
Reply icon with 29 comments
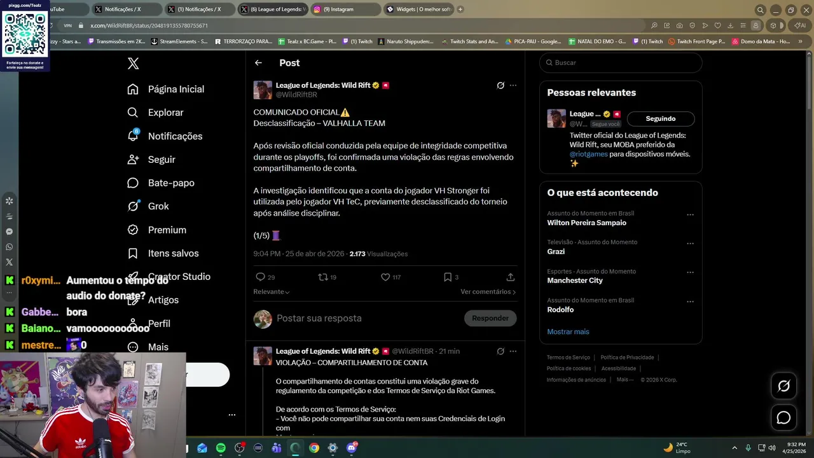260,277
